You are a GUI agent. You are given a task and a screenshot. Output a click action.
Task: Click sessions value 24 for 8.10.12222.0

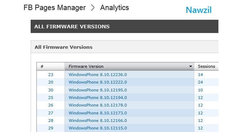(x=200, y=82)
